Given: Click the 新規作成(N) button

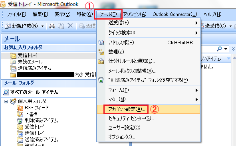Looking at the screenshot, I should (x=22, y=26).
